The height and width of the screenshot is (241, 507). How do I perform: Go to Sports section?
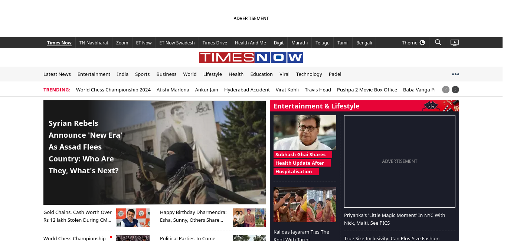[143, 74]
